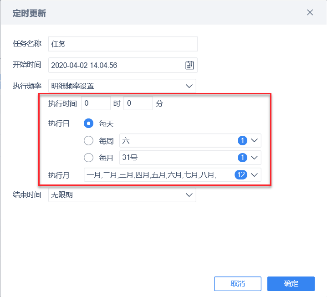Expand the 执行月 months dropdown arrow
Screen dimensions: 327x297
(x=254, y=175)
